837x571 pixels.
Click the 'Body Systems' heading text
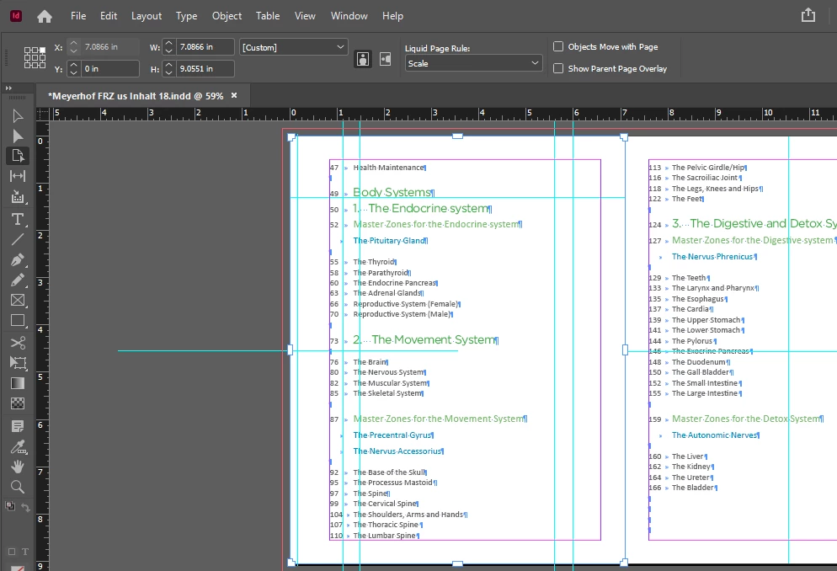pos(392,192)
